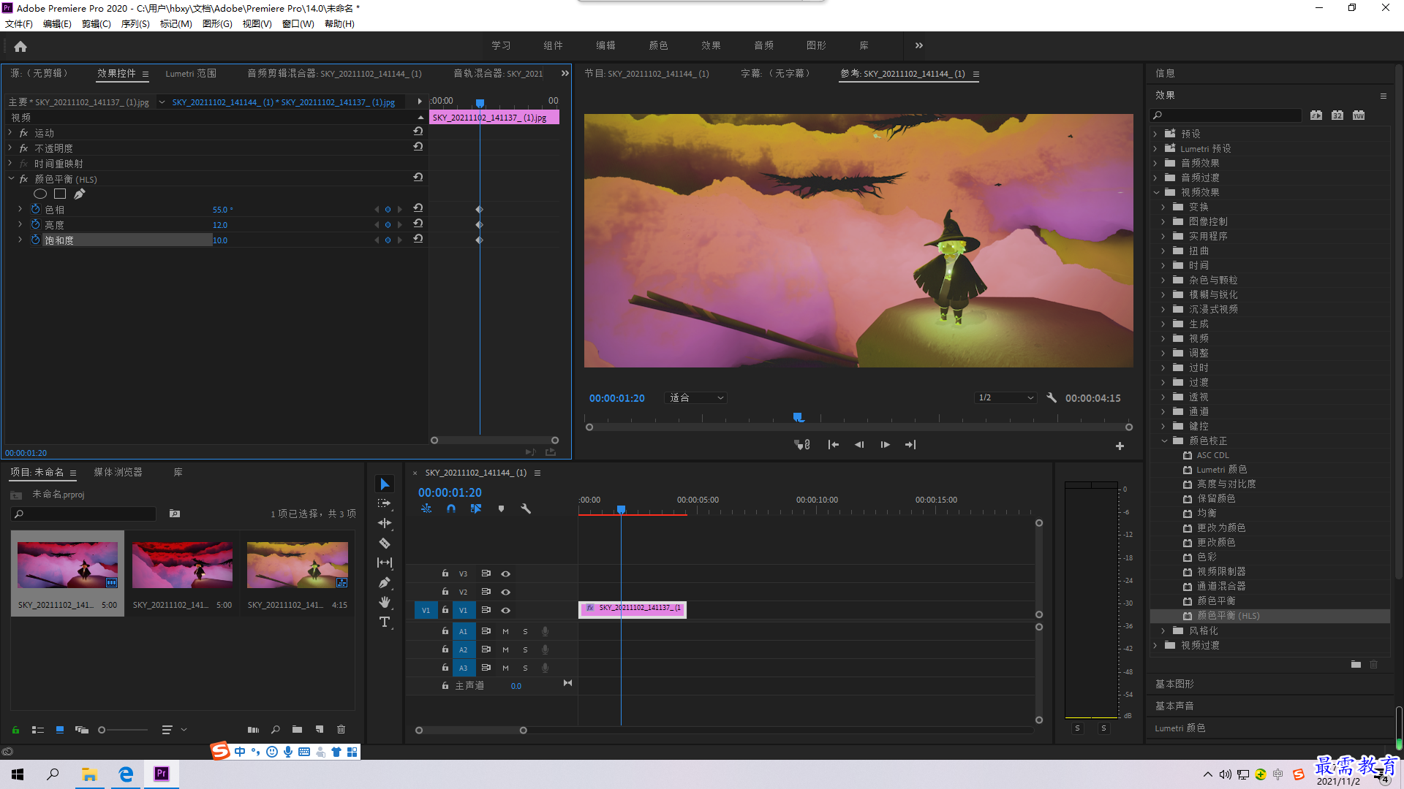Viewport: 1404px width, 789px height.
Task: Go to in point in program monitor
Action: coord(833,445)
